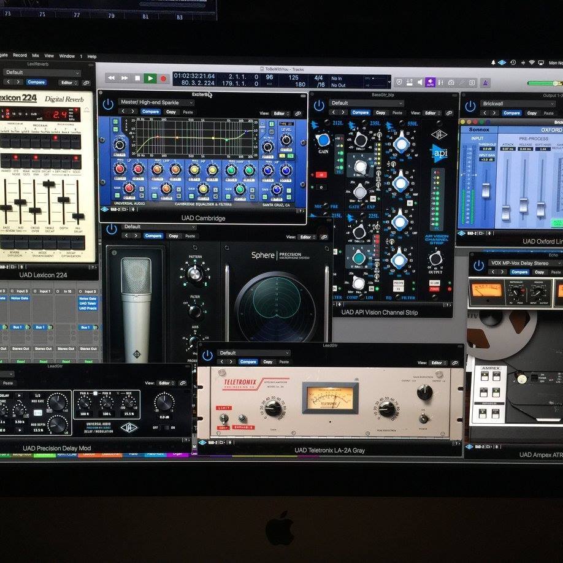Toggle API Vision Channel Strip power button
This screenshot has width=563, height=563.
[x=319, y=105]
